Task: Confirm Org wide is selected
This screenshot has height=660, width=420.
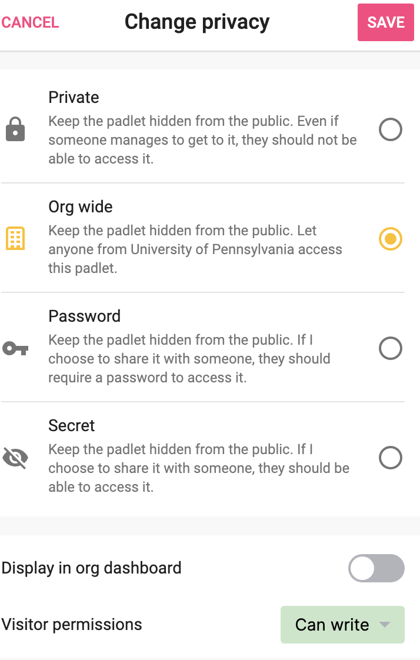Action: click(391, 239)
